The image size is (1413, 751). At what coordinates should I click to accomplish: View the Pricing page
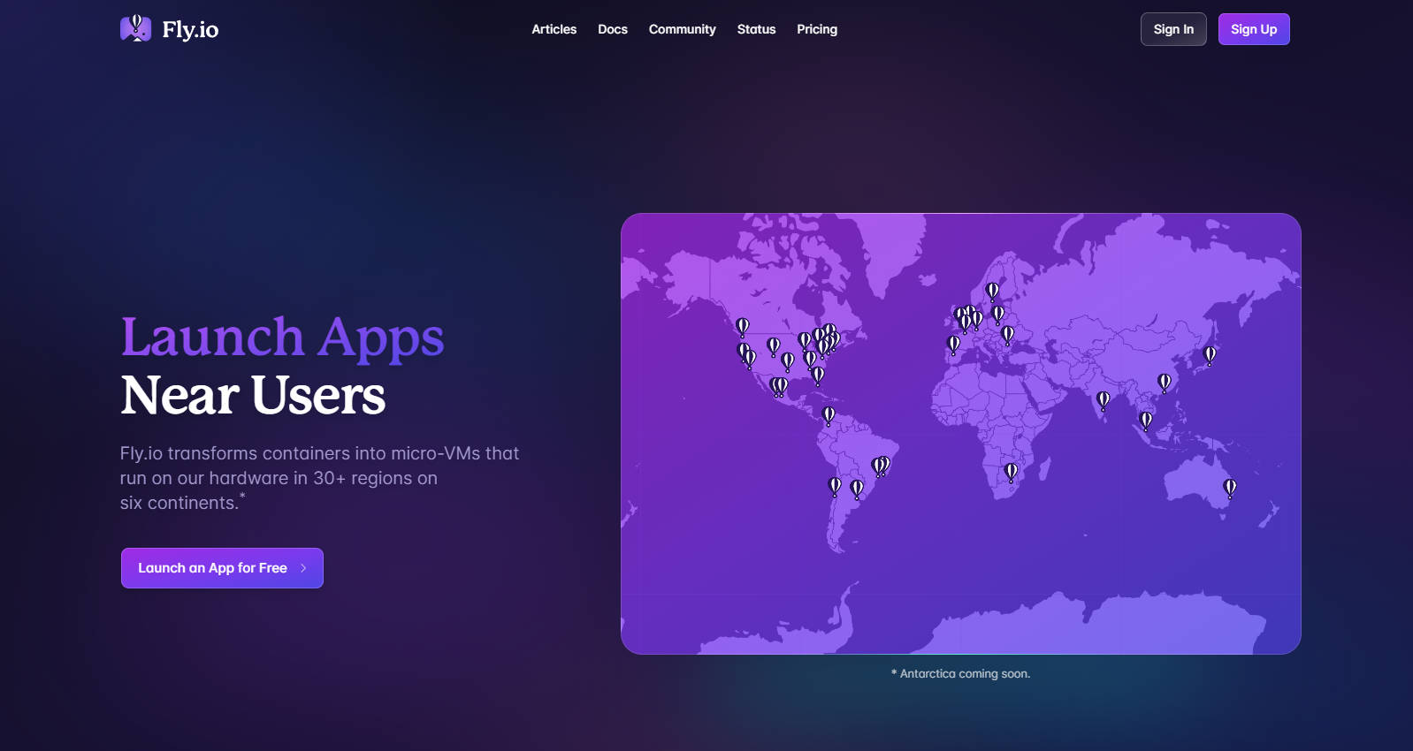817,29
